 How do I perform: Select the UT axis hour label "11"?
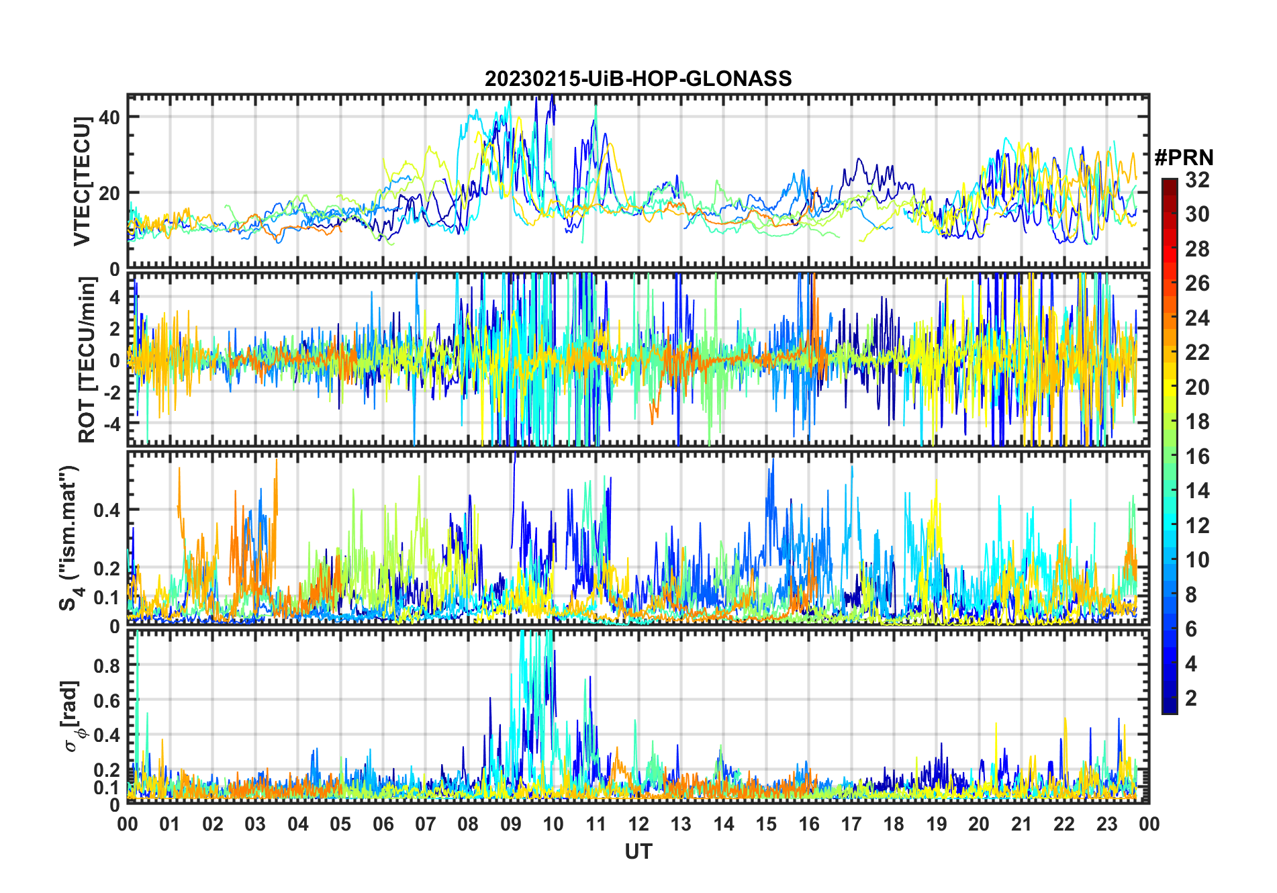[596, 825]
